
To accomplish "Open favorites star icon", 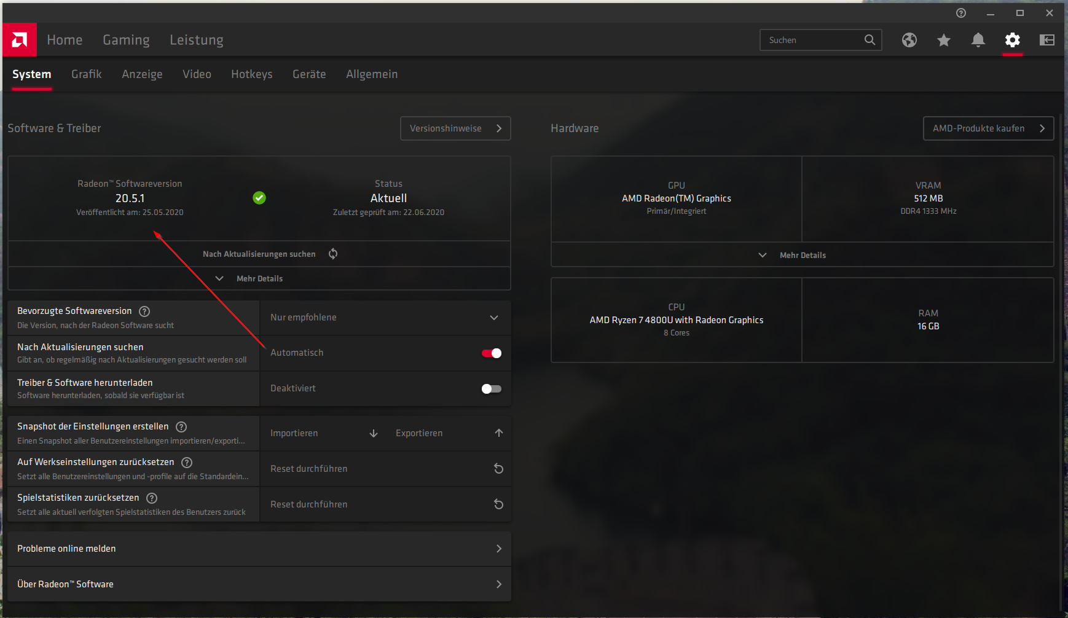I will pyautogui.click(x=944, y=40).
